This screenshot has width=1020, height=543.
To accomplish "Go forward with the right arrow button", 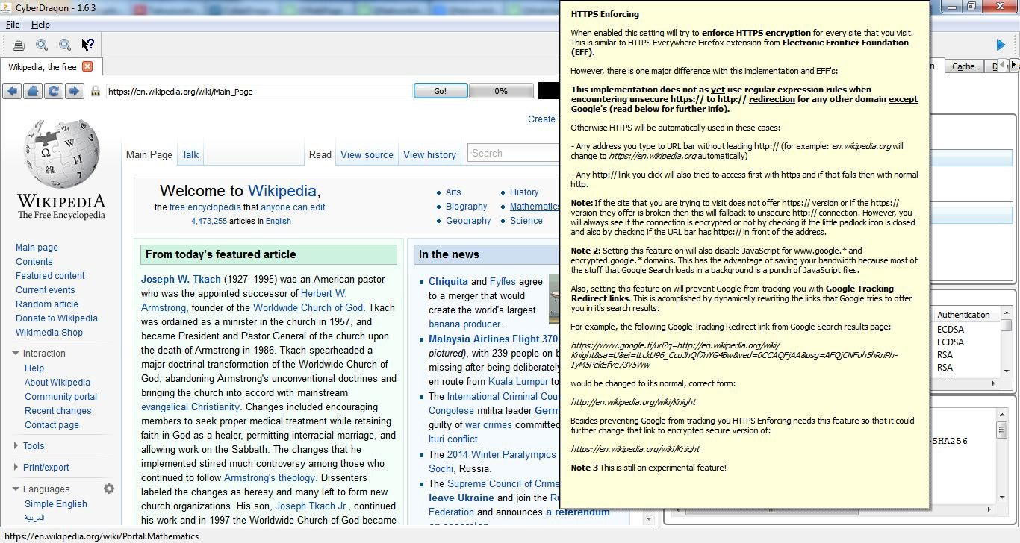I will pos(74,91).
